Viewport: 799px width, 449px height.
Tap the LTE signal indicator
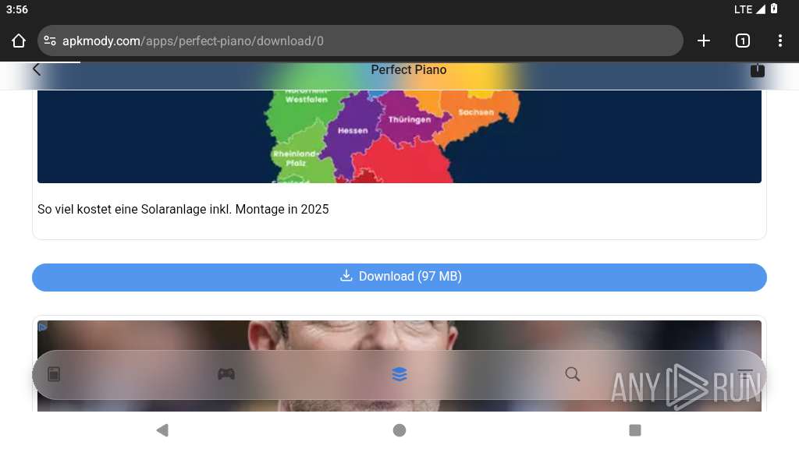click(x=749, y=9)
